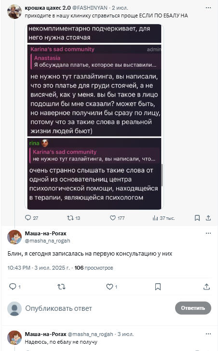Viewport: 218px width, 351px height.
Task: Repost Маша-на-Рогах's main tweet
Action: click(x=61, y=287)
